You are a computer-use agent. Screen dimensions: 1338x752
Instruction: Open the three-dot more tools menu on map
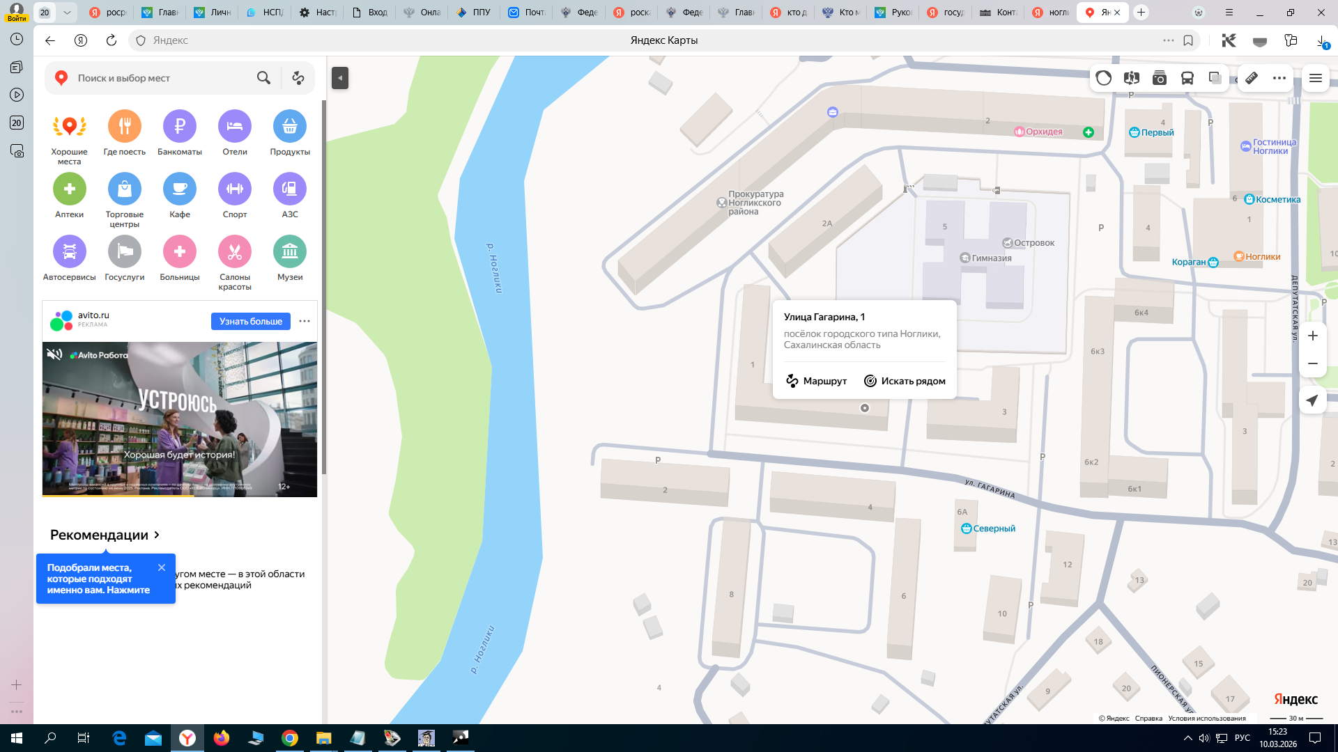point(1279,78)
